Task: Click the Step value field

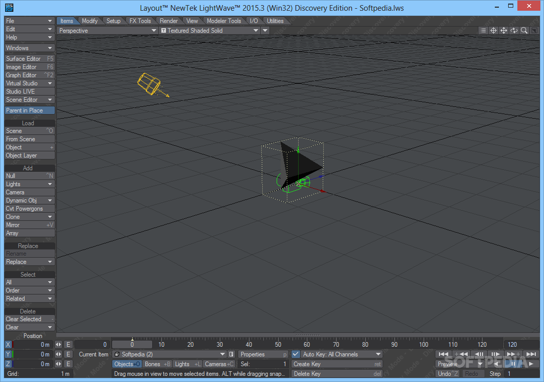Action: [522, 374]
